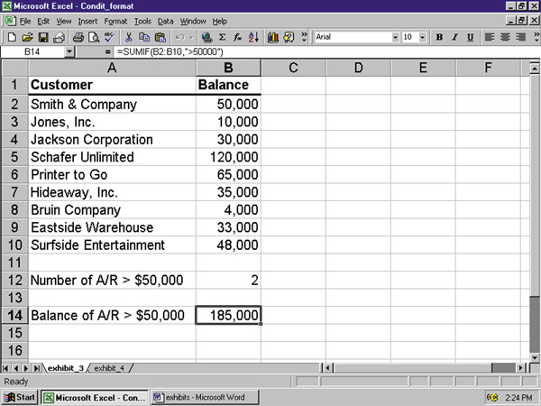Expand the Name Box dropdown arrow
The image size is (541, 406).
(70, 52)
